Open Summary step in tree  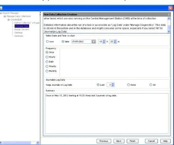coord(19,36)
